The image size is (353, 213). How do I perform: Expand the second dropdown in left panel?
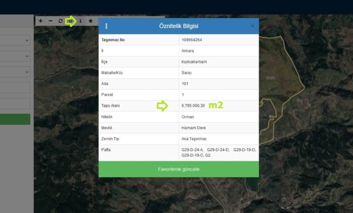(x=15, y=56)
